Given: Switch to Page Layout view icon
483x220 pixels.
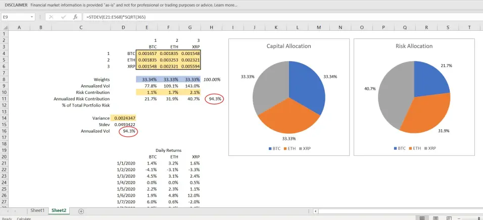Looking at the screenshot, I should point(436,218).
